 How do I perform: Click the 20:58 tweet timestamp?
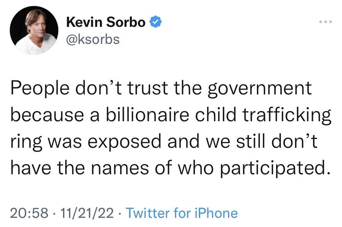27,213
